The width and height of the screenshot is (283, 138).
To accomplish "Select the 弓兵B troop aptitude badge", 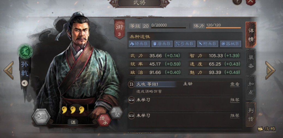I will coord(185,44).
